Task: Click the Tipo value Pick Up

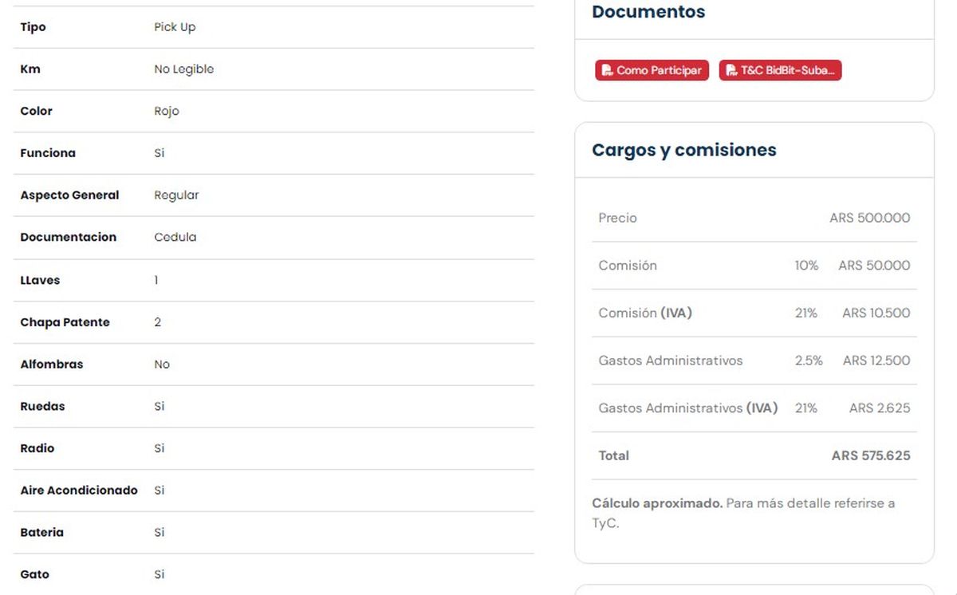Action: click(x=175, y=27)
